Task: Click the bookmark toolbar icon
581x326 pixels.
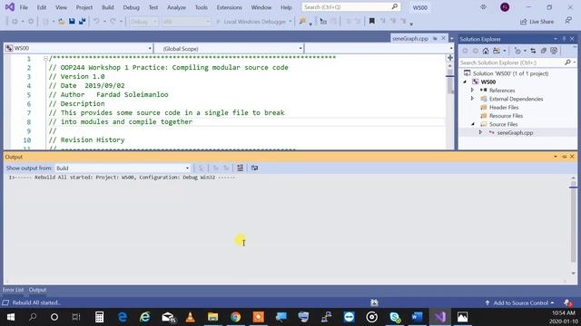Action: click(371, 22)
